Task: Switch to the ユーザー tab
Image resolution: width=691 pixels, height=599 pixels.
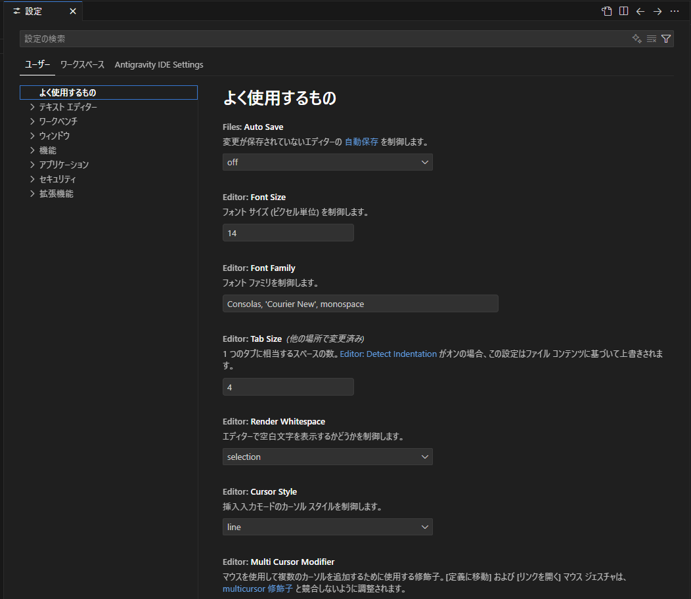Action: point(37,65)
